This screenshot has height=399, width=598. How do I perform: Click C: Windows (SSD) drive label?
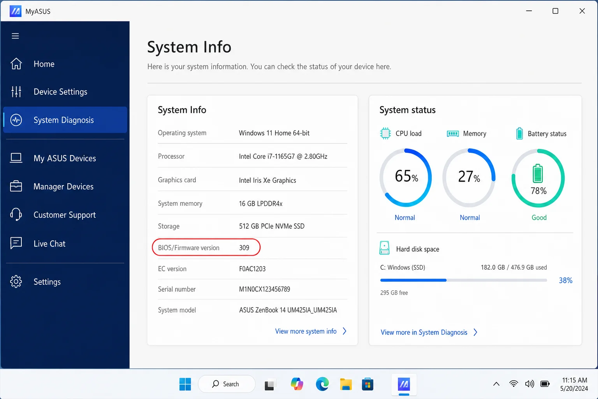pyautogui.click(x=403, y=267)
